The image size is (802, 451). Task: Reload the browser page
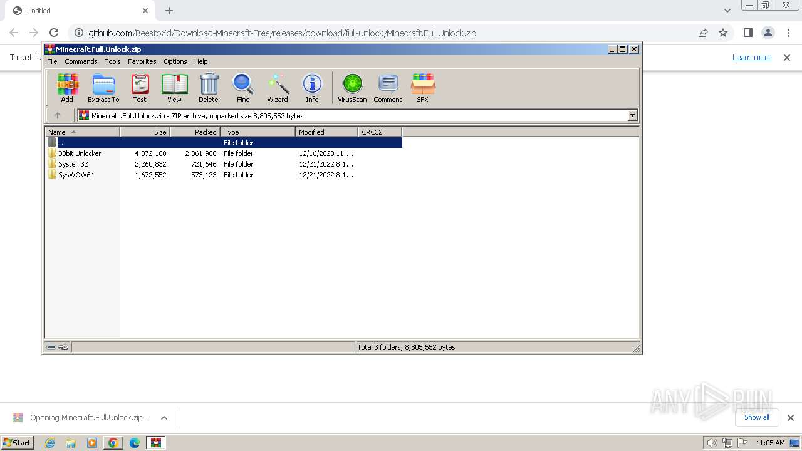tap(54, 33)
